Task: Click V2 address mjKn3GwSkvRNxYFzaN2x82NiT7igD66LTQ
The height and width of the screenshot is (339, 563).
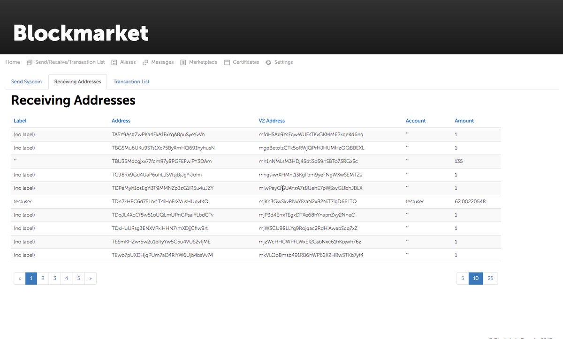Action: click(308, 202)
